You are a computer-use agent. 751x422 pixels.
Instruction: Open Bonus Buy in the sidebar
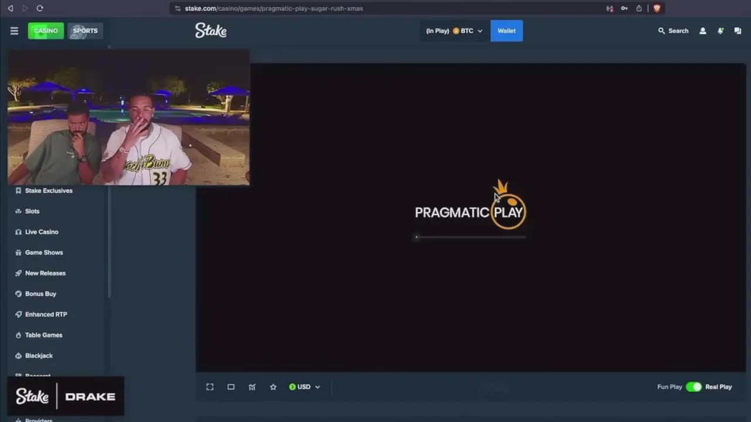click(x=40, y=294)
